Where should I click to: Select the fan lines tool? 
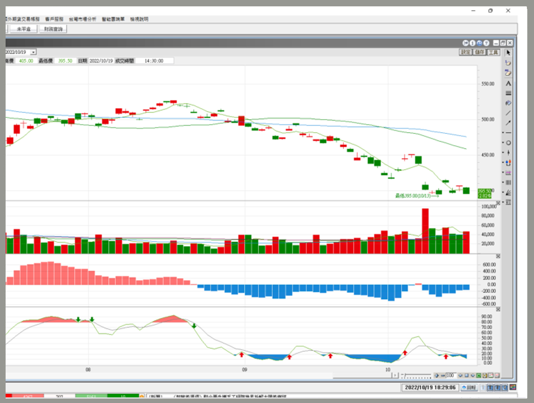[509, 193]
